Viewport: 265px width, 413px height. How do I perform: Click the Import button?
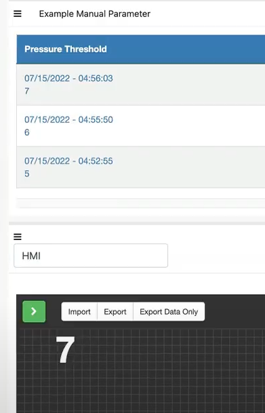tap(79, 311)
